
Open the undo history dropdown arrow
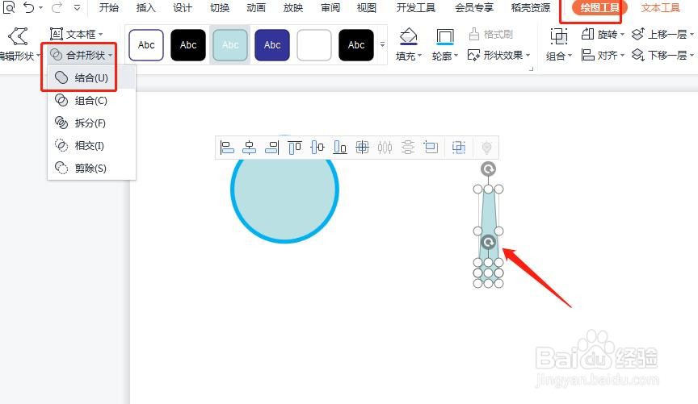point(40,7)
